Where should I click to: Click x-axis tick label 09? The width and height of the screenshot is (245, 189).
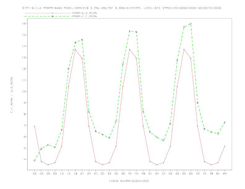pos(55,174)
